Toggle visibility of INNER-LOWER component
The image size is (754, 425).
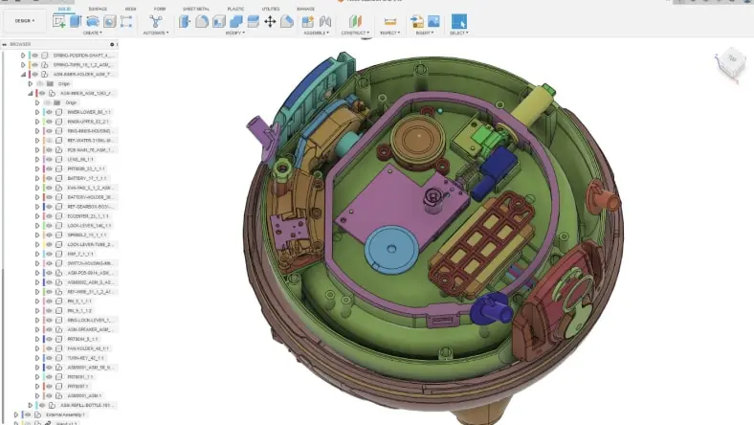[49, 112]
